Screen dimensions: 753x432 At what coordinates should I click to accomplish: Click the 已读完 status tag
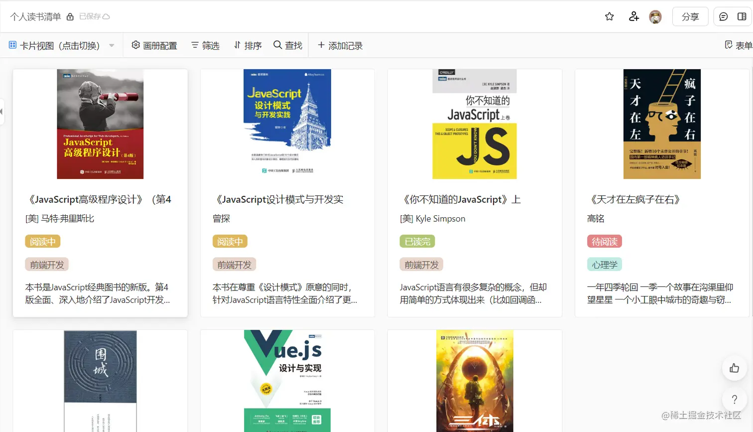pos(417,242)
